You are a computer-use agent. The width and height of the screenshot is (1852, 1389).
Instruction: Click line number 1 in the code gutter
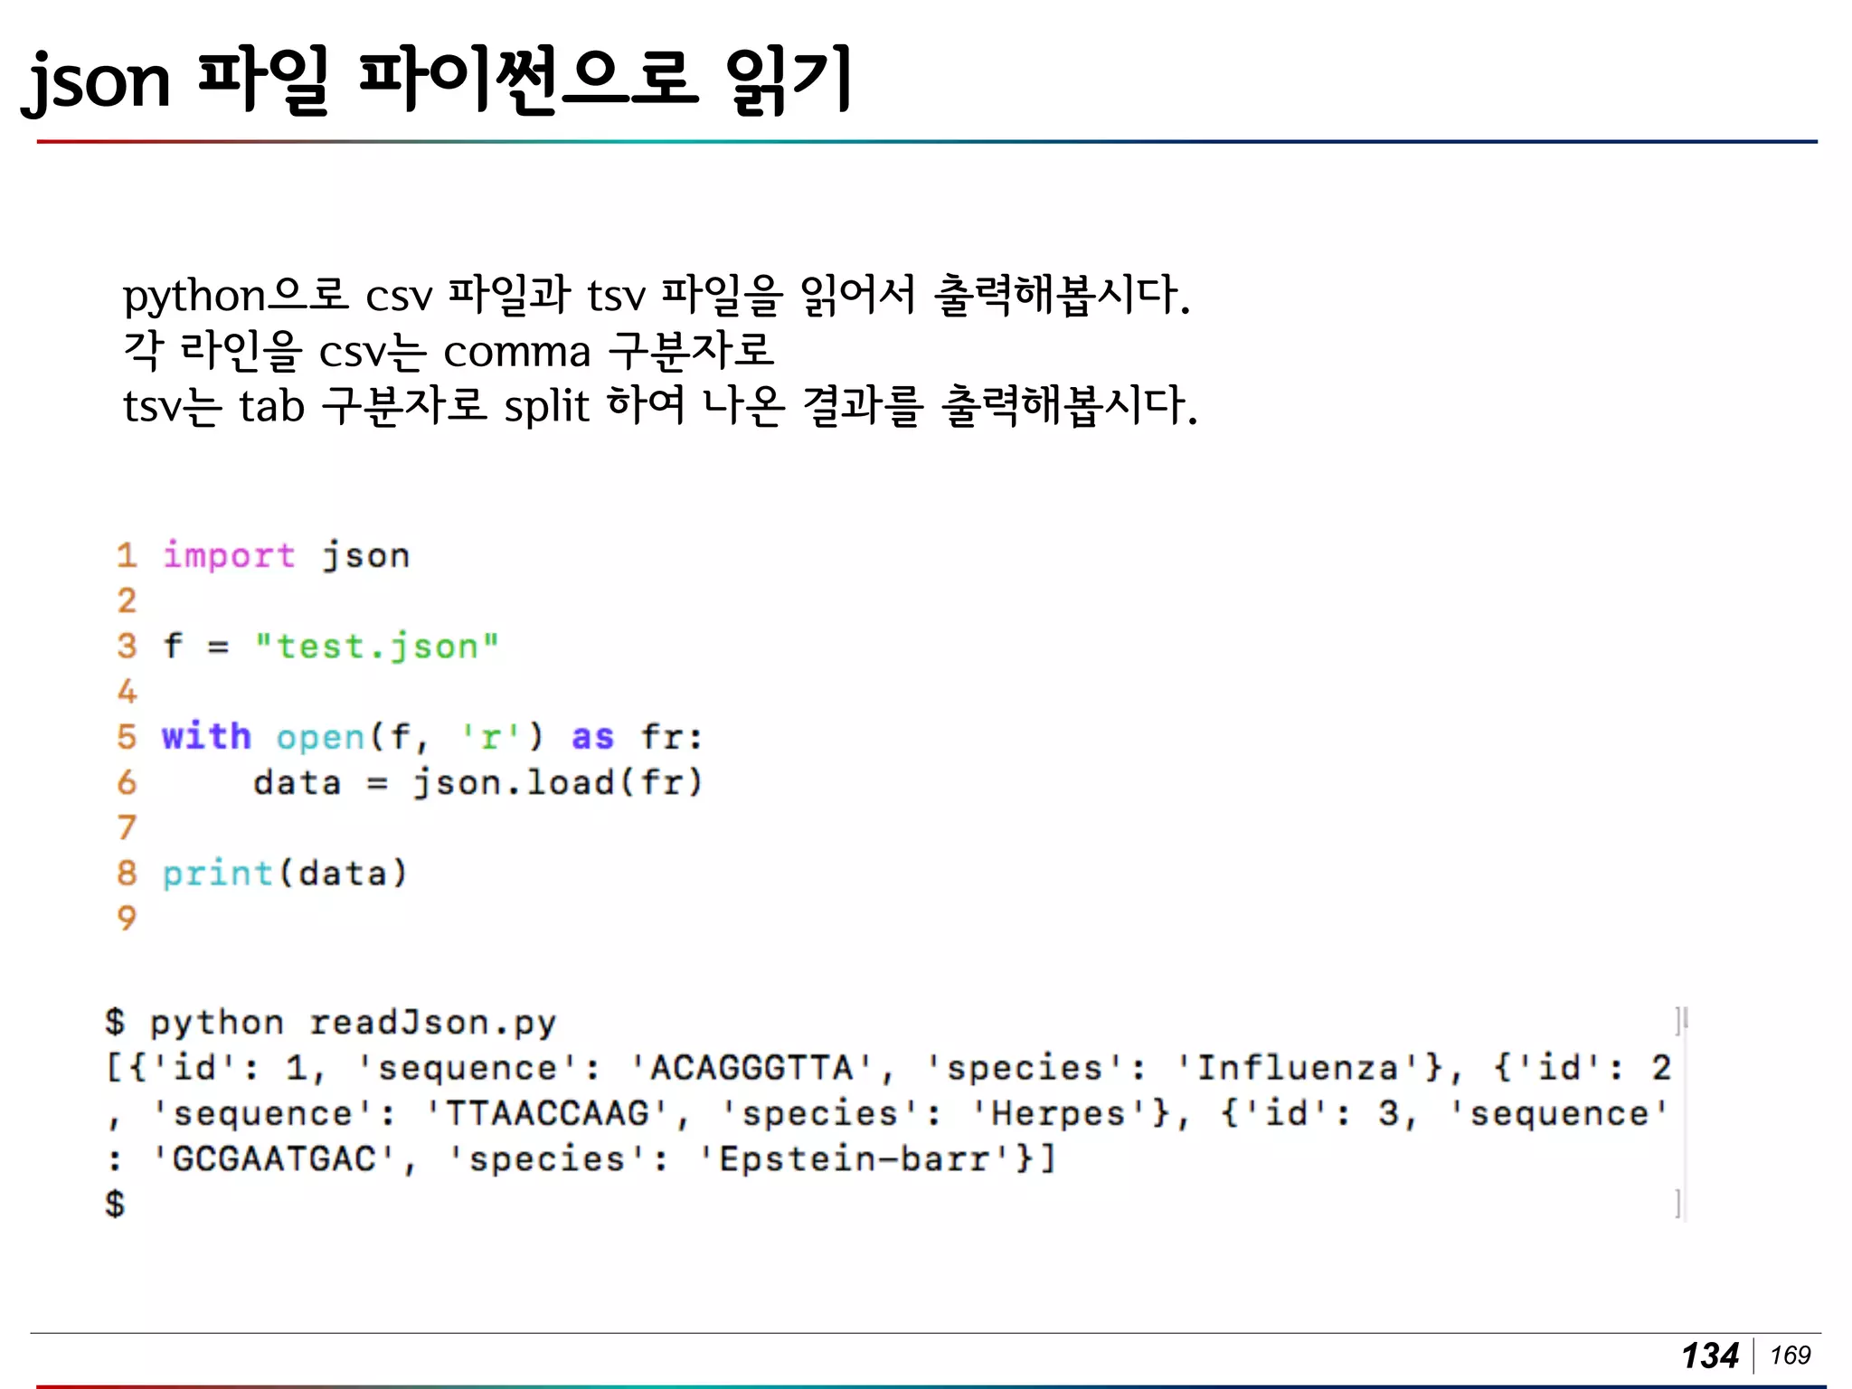pyautogui.click(x=127, y=555)
